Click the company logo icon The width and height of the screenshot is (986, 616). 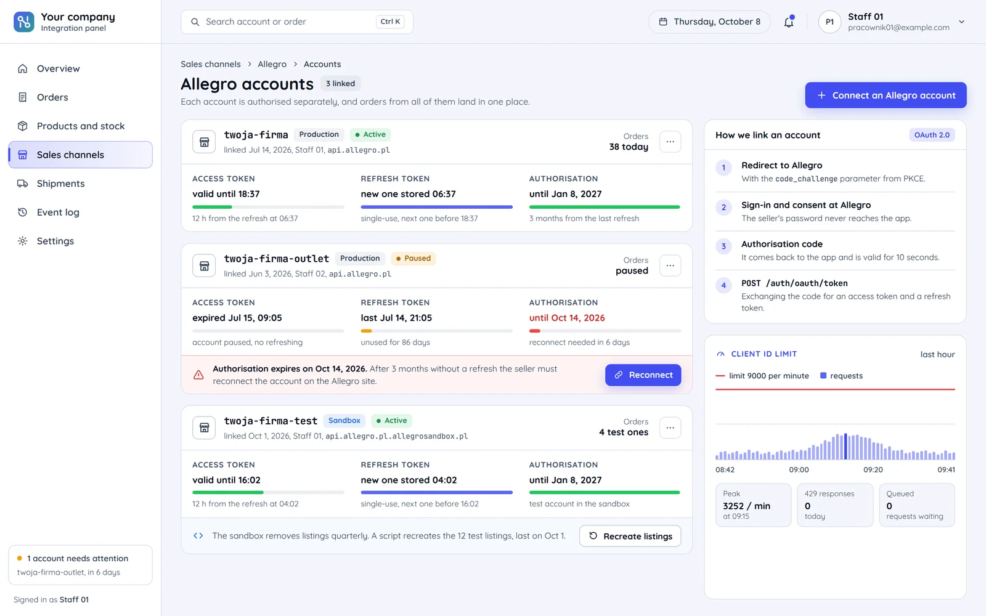coord(24,22)
